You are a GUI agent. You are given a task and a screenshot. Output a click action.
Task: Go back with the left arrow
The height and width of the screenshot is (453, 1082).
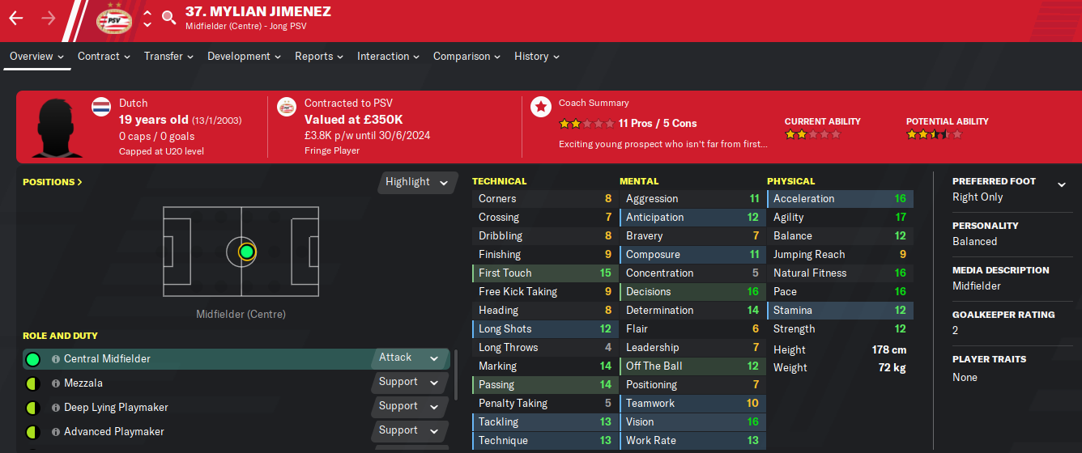[16, 19]
